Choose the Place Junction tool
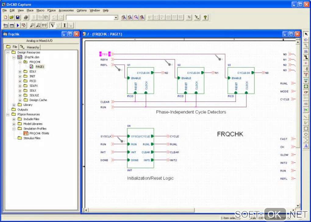 tap(306, 63)
